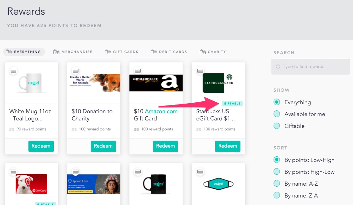
Task: Select Available for me filter
Action: [277, 114]
